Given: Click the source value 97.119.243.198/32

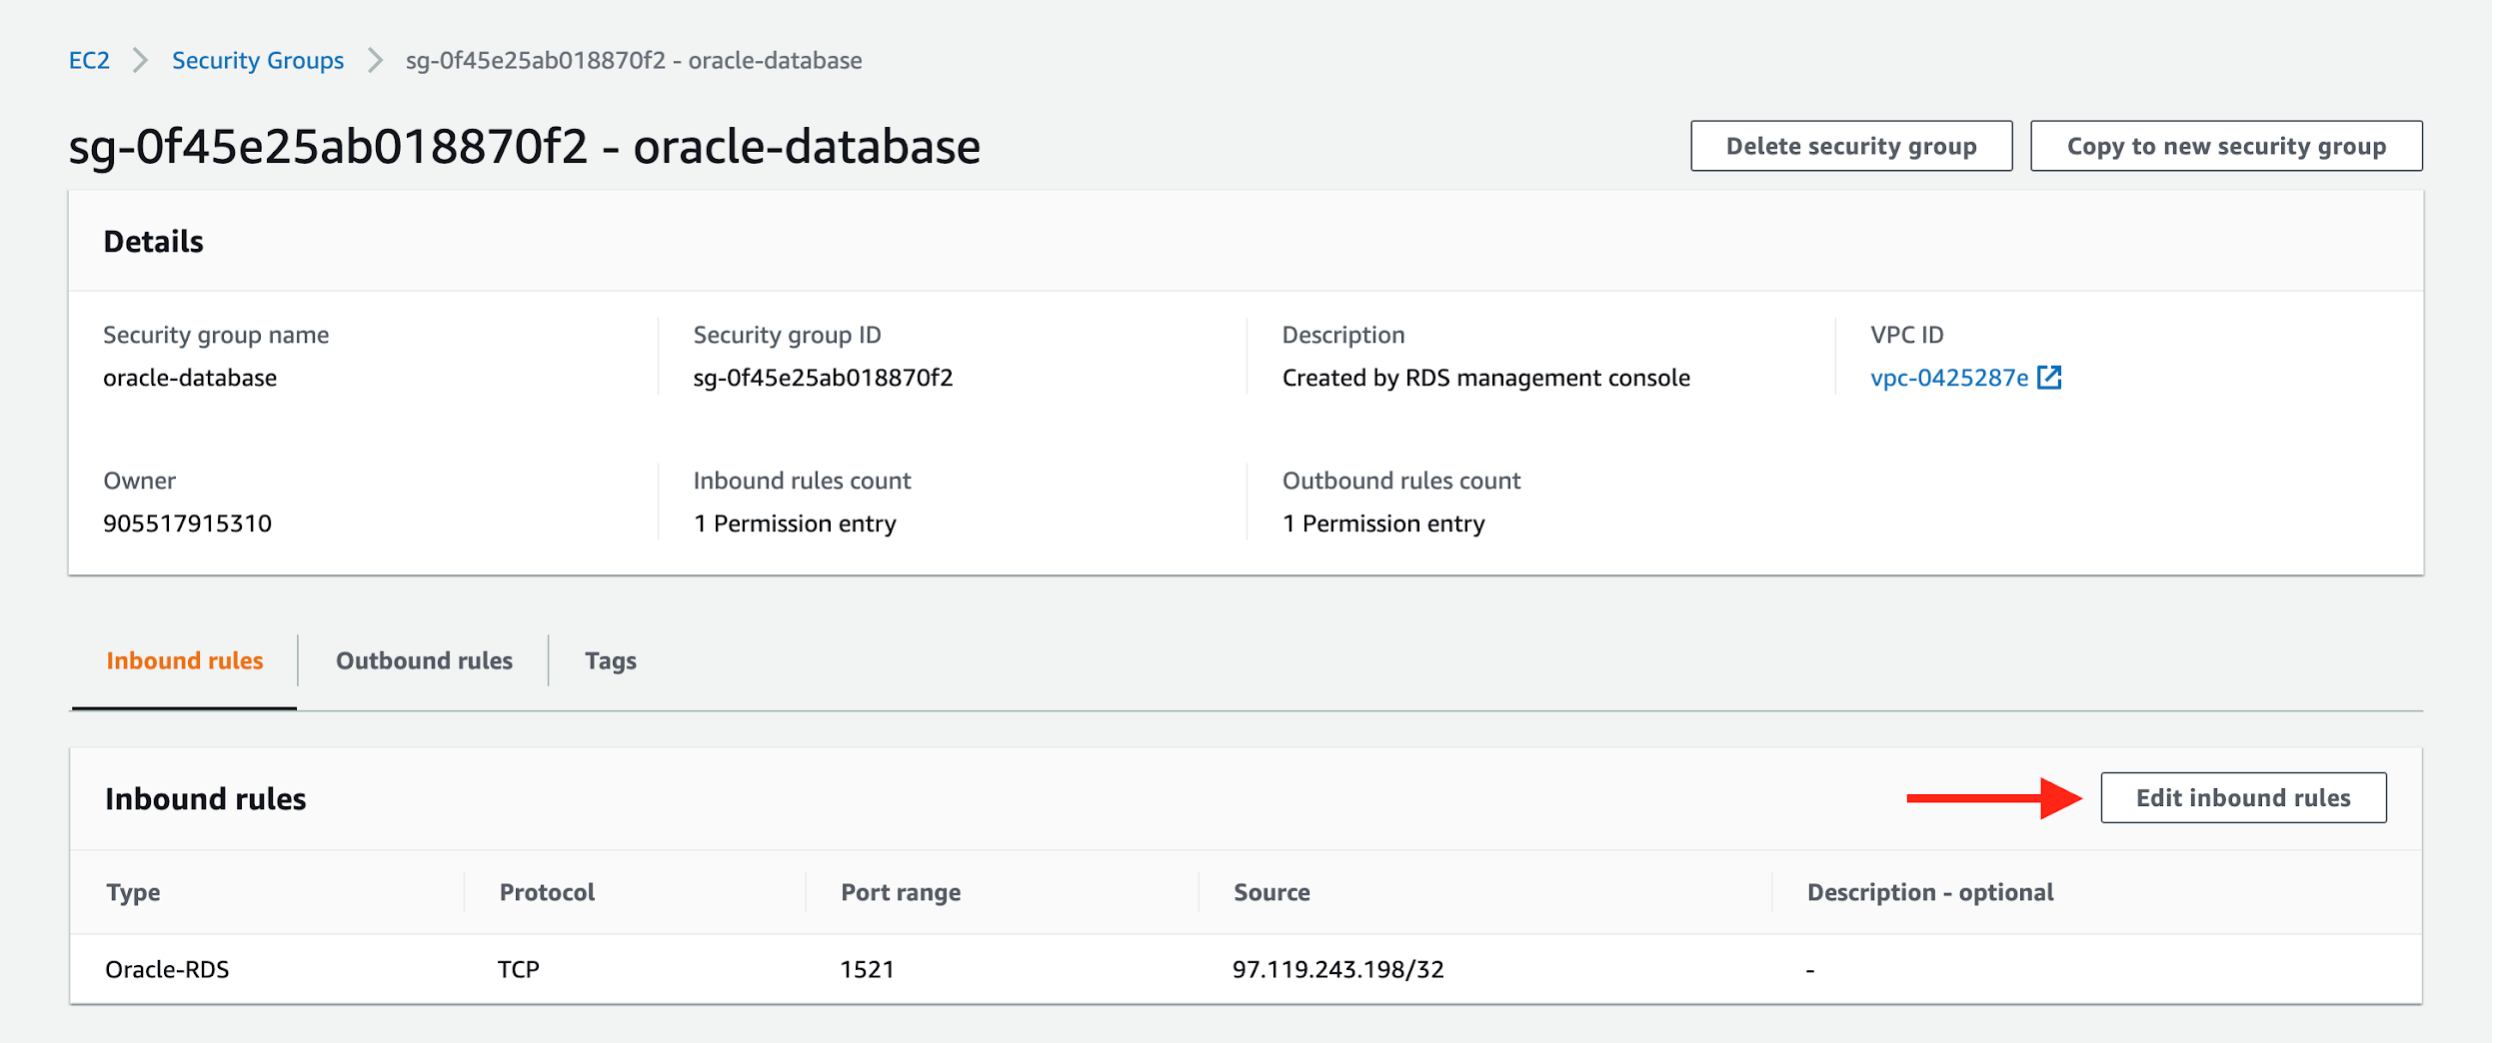Looking at the screenshot, I should point(1338,968).
